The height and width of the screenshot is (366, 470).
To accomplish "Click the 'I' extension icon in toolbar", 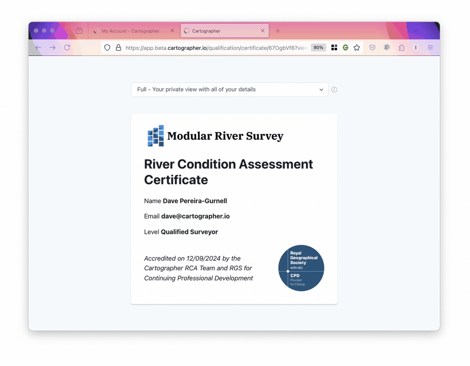I will pos(416,47).
